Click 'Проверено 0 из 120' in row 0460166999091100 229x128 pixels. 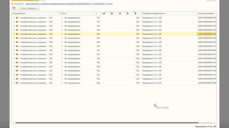coord(152,58)
